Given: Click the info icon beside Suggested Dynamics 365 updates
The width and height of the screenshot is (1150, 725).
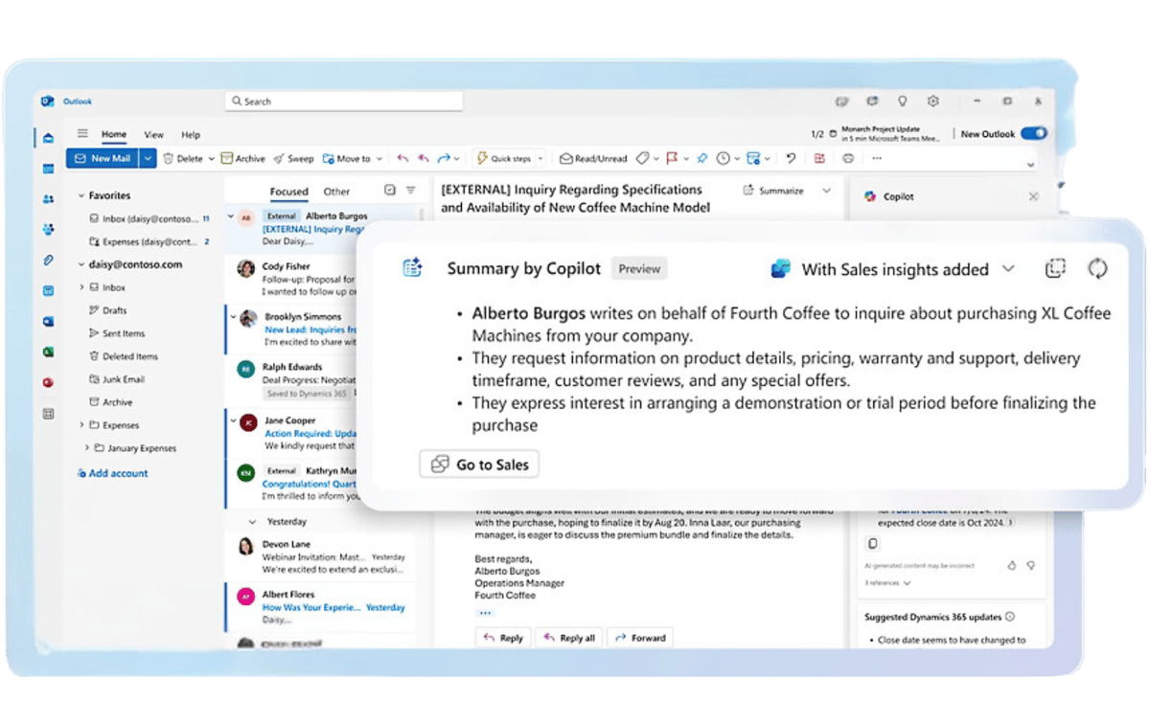Looking at the screenshot, I should (1010, 617).
